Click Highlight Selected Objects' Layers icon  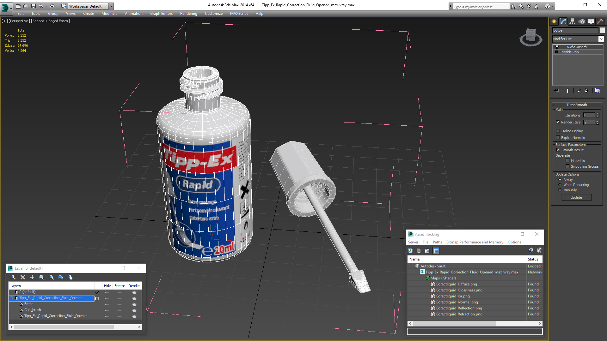click(x=51, y=277)
